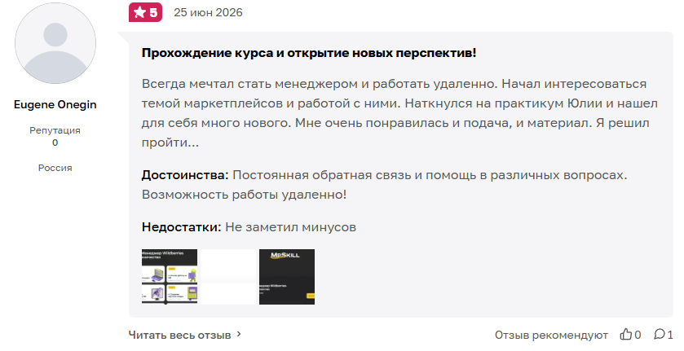Click the 5-star rating badge
684x351 pixels.
tap(145, 12)
